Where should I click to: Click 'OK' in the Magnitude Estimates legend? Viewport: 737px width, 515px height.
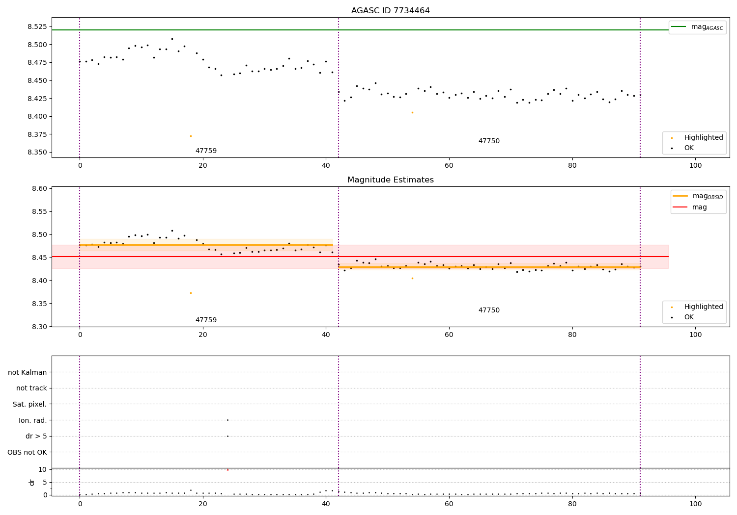(689, 317)
